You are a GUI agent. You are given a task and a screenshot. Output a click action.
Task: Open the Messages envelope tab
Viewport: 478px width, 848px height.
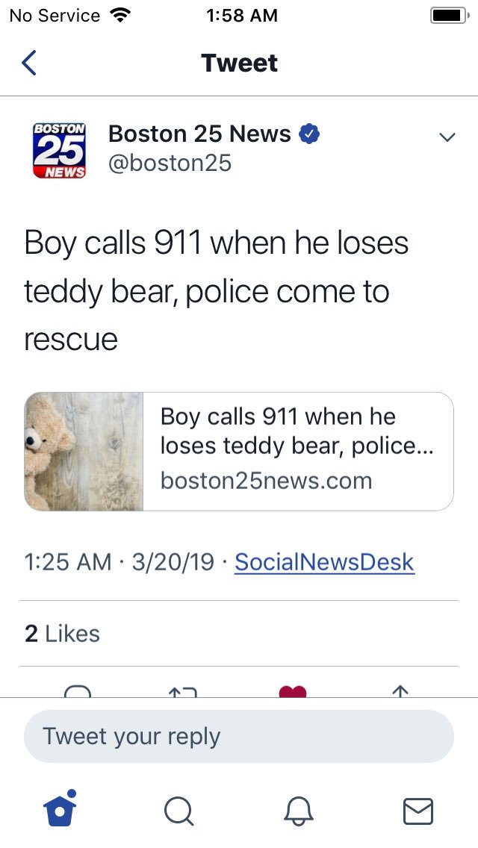click(418, 811)
